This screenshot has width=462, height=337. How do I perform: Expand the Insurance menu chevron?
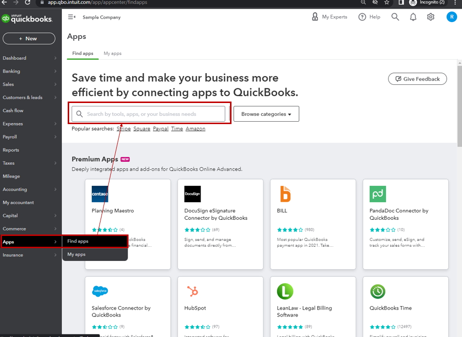point(55,255)
